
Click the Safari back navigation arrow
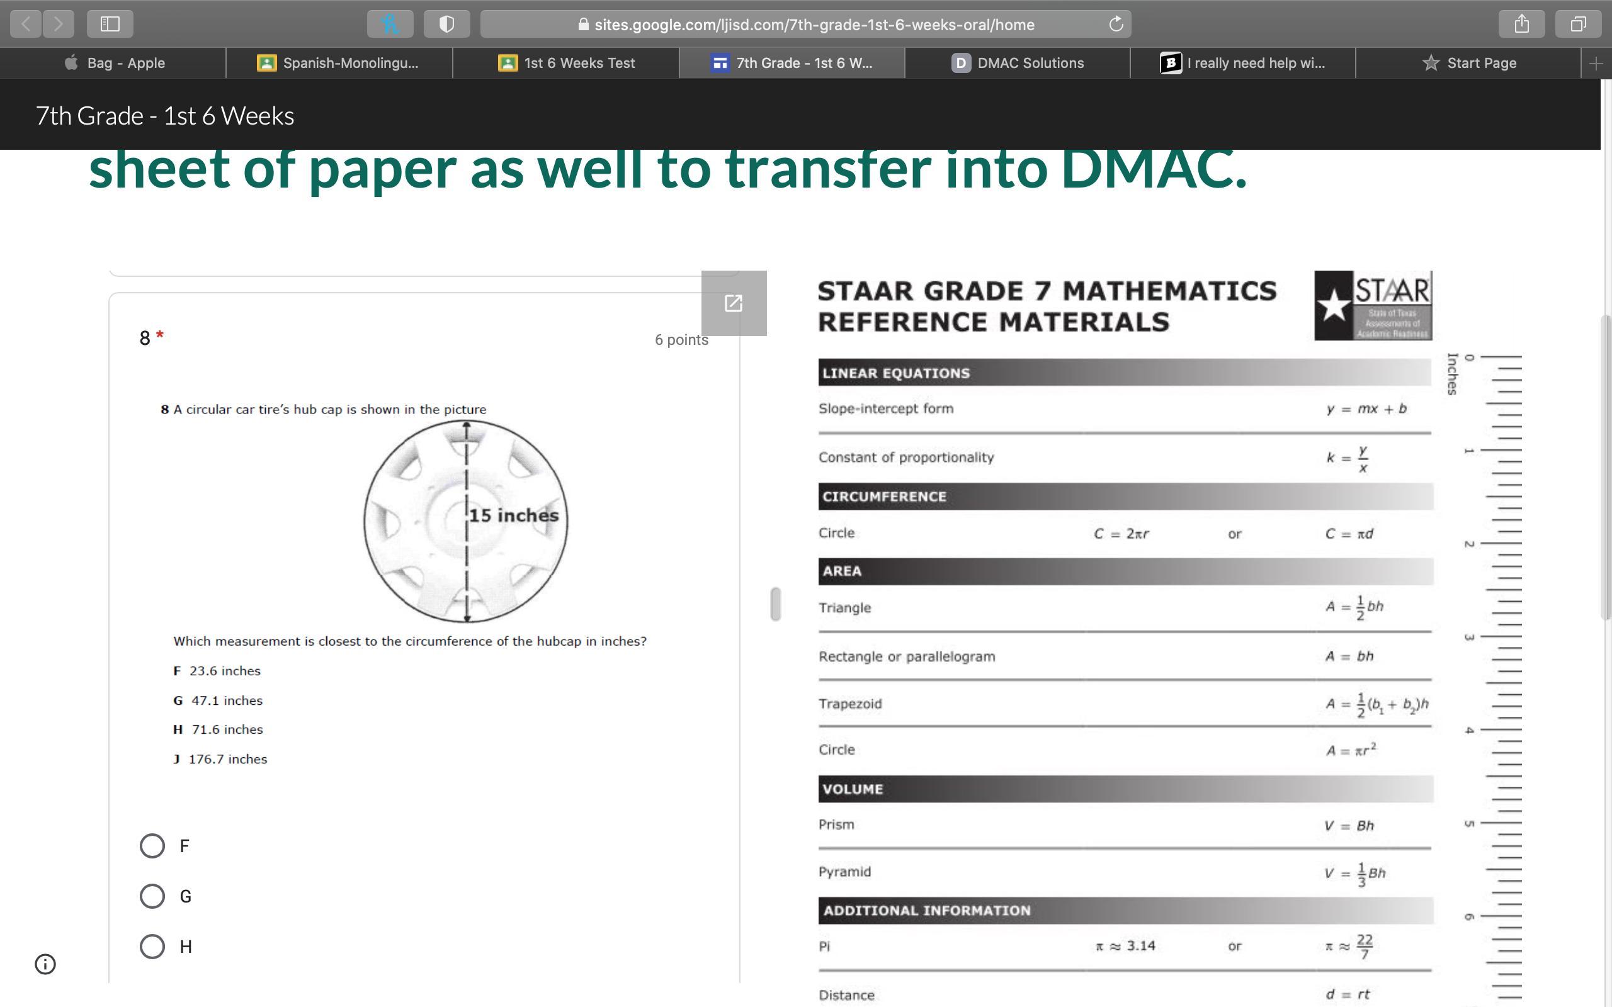point(26,25)
